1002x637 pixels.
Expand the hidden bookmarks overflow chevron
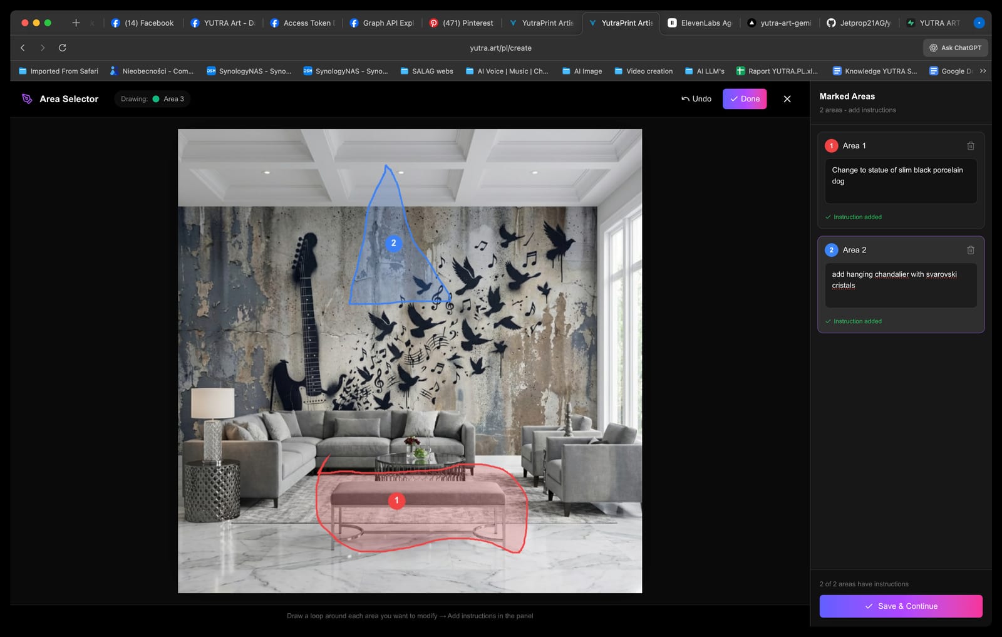click(x=983, y=71)
